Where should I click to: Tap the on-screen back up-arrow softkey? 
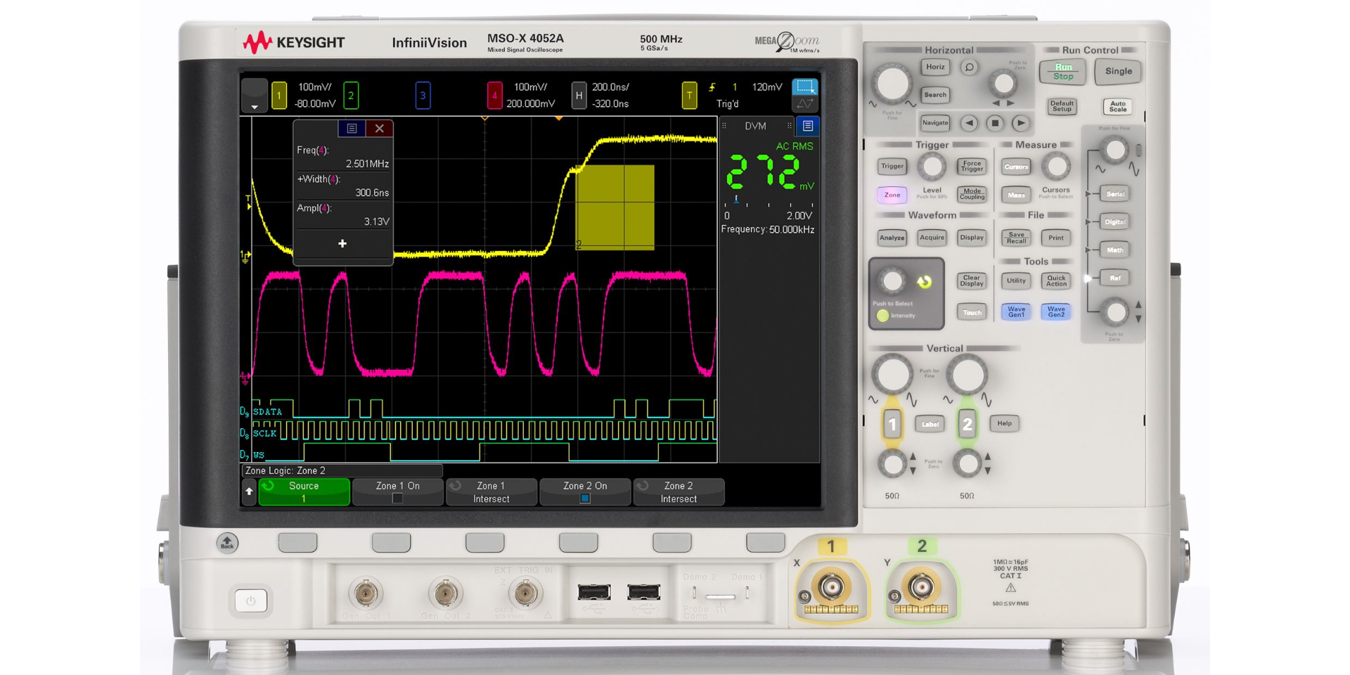coord(249,492)
